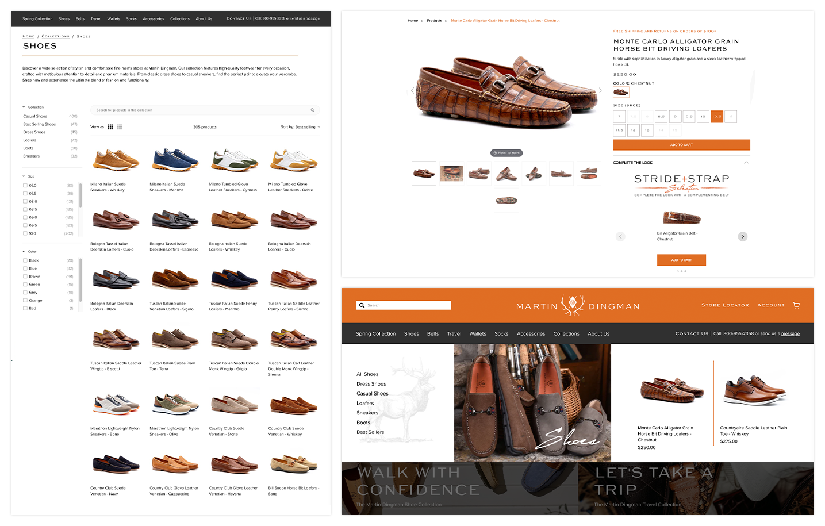Focus the Search field in orange header
The width and height of the screenshot is (825, 526).
(x=404, y=305)
